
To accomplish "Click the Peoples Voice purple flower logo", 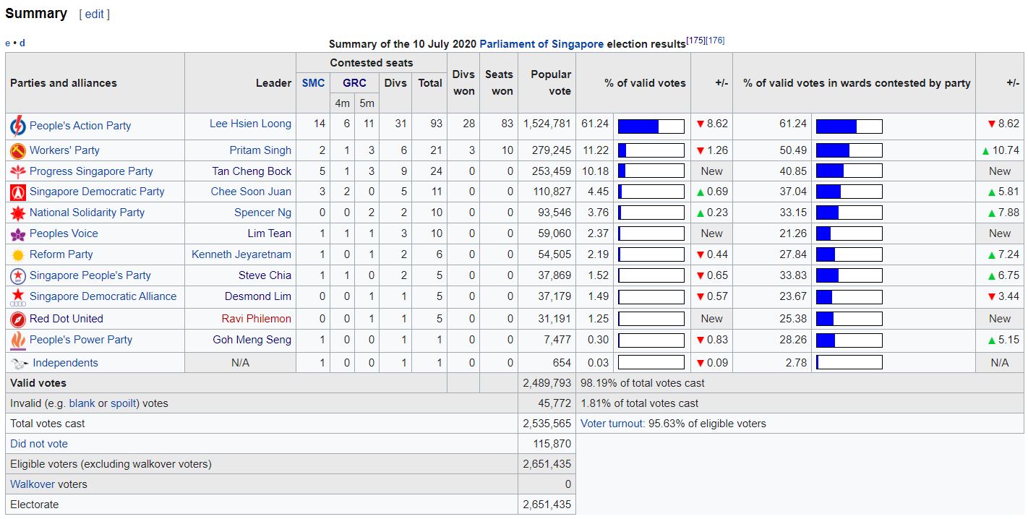I will 18,234.
